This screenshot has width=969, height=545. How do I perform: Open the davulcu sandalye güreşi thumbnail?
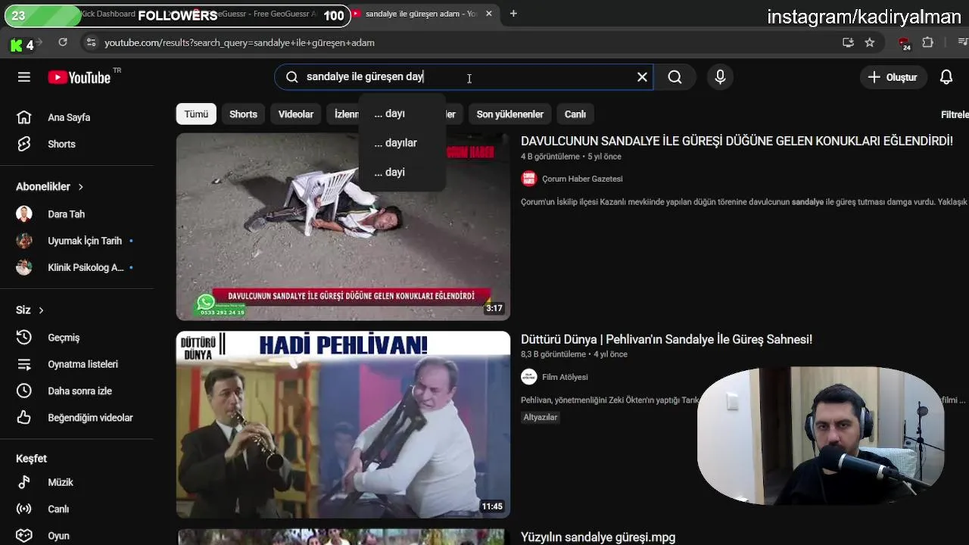click(x=343, y=226)
